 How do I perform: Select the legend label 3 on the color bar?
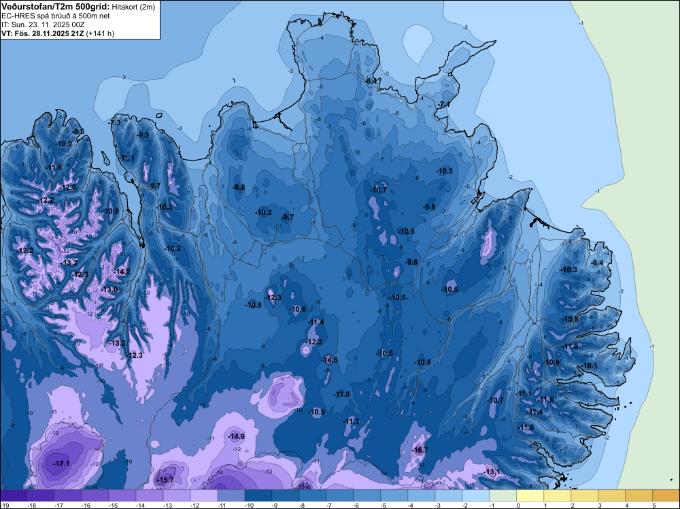600,506
